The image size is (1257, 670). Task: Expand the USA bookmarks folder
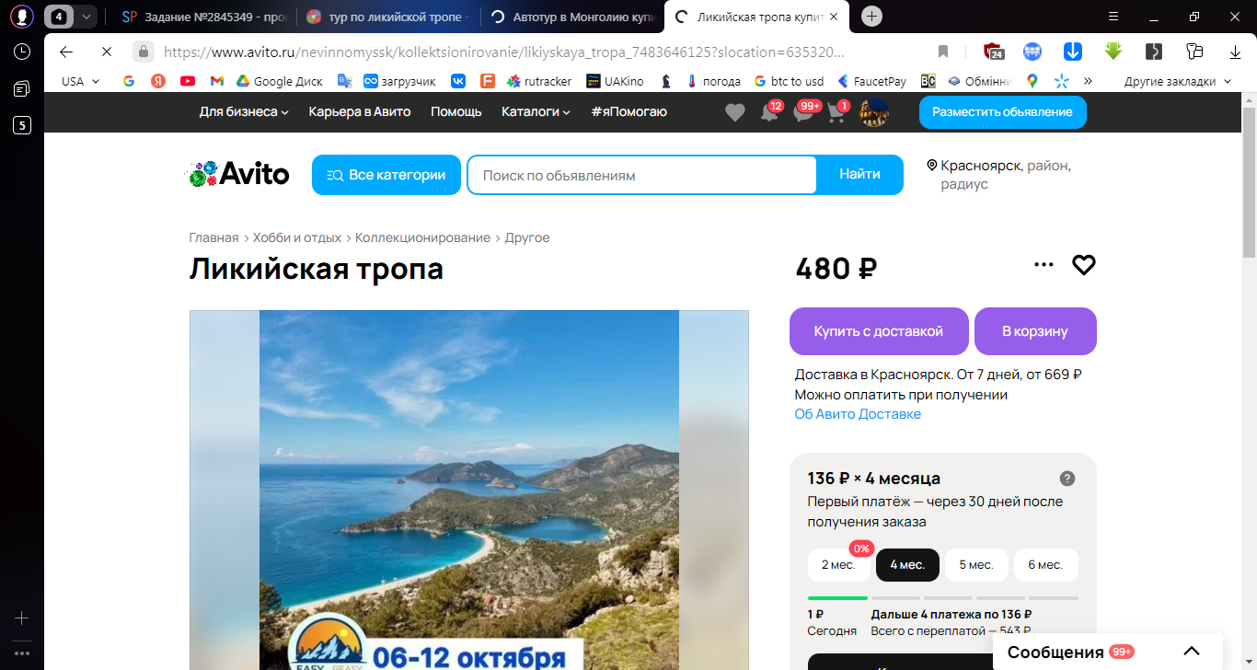[80, 81]
